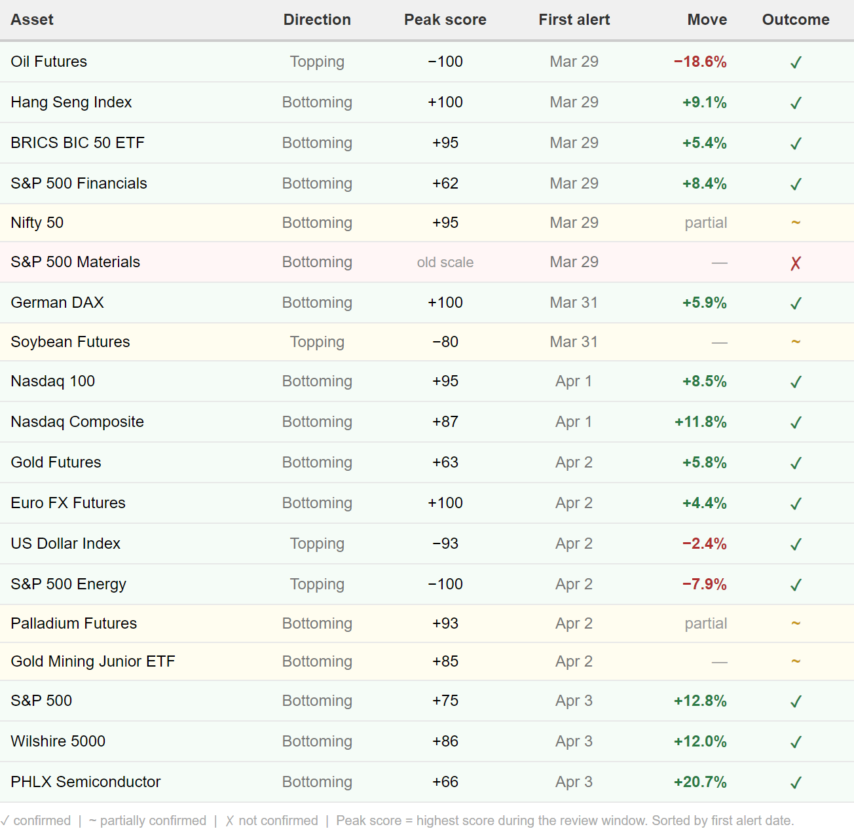Screen dimensions: 854x829
Task: Click the Move column header
Action: [x=707, y=20]
